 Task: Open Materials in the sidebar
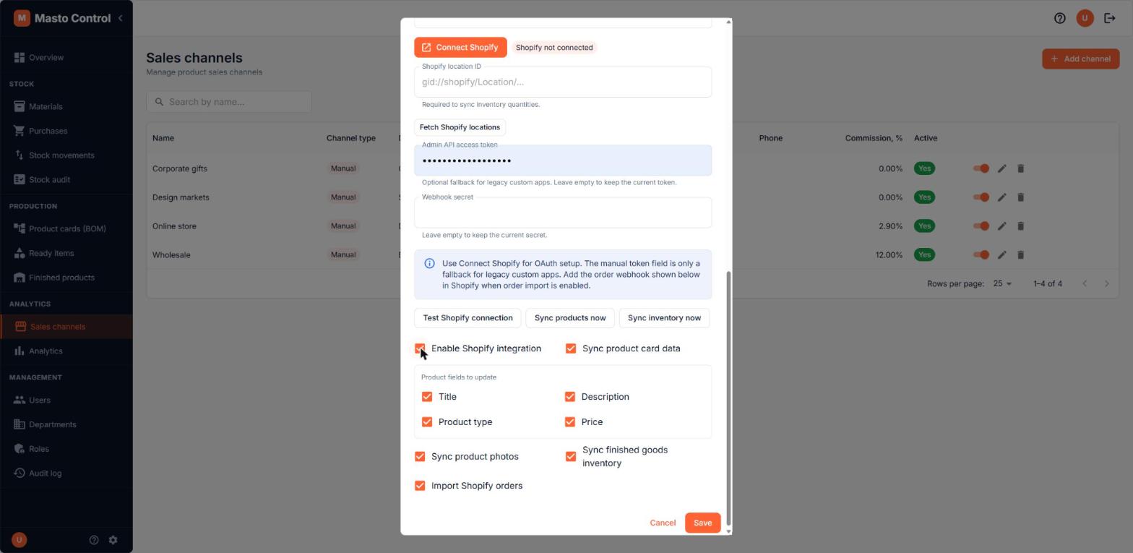coord(66,106)
